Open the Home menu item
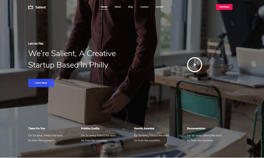 coord(104,7)
